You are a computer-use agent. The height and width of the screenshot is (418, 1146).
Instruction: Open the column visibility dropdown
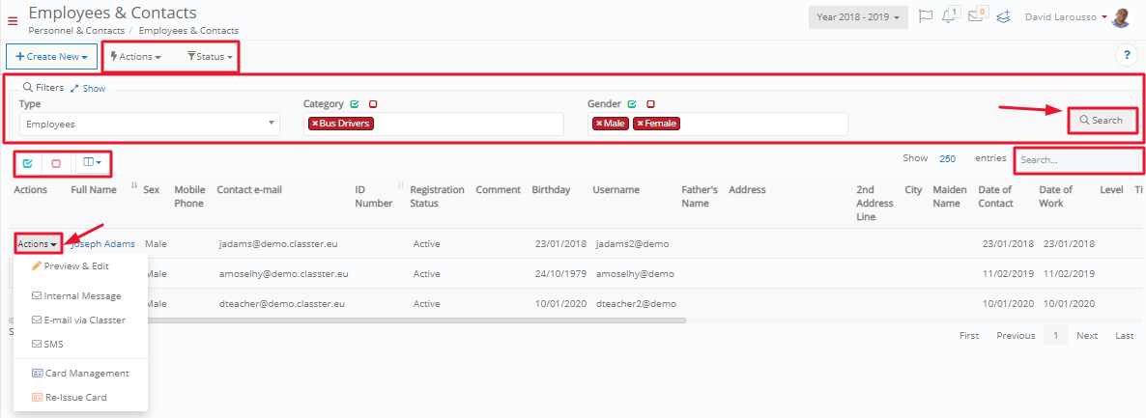[x=92, y=163]
